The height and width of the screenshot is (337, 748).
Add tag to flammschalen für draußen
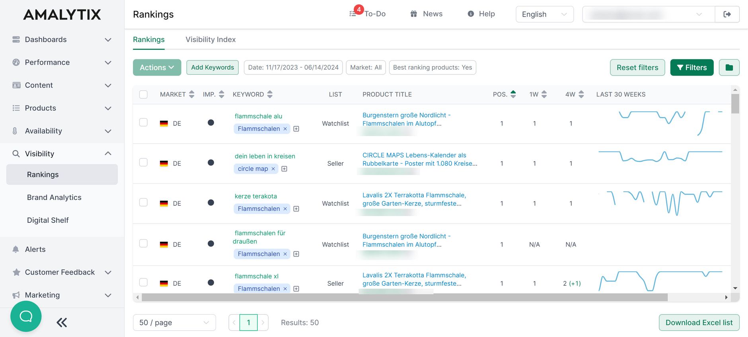(296, 254)
